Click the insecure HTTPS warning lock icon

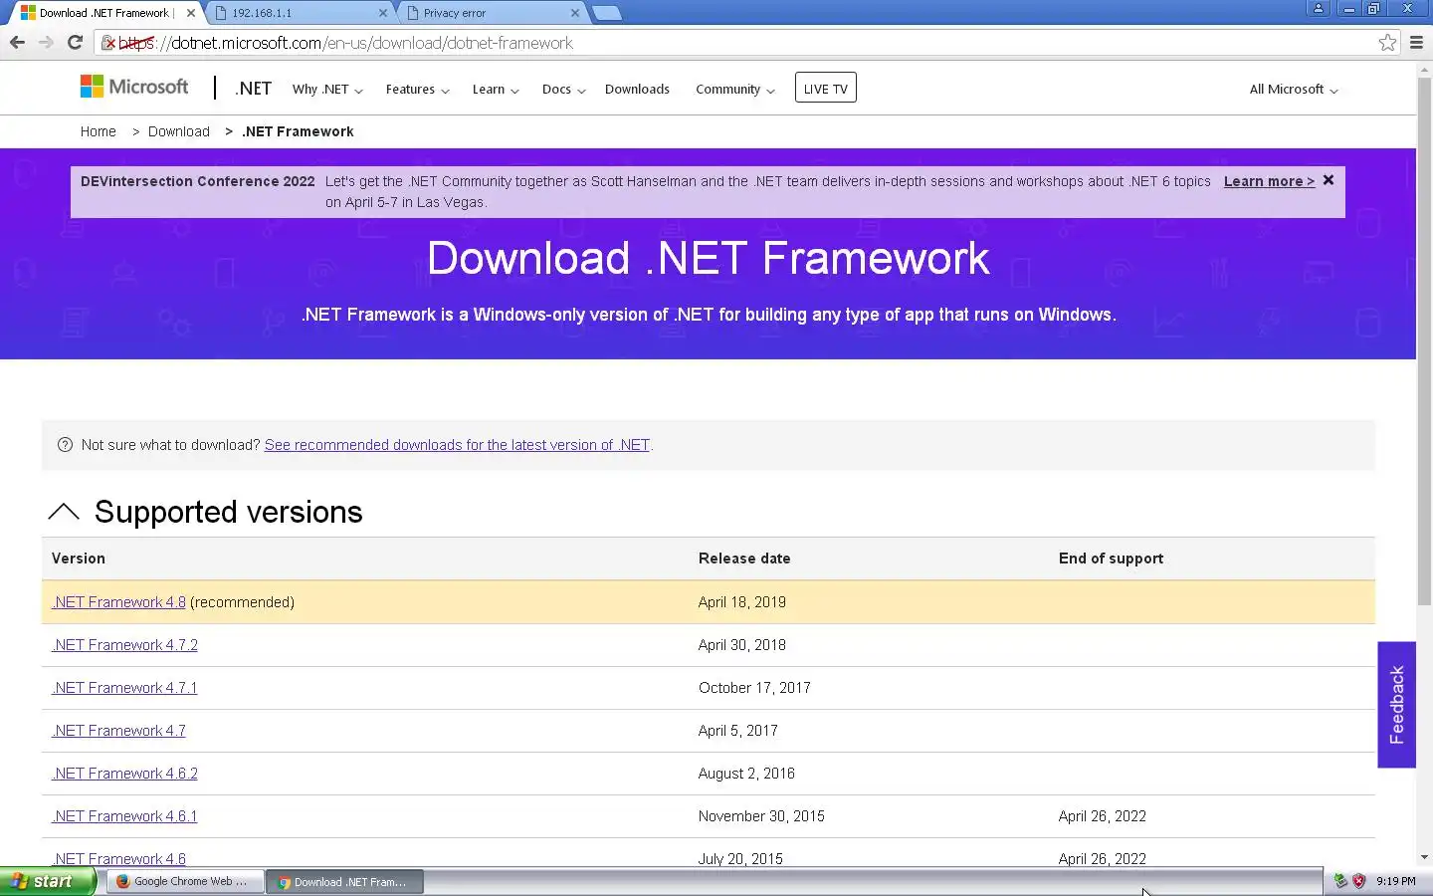[x=108, y=43]
